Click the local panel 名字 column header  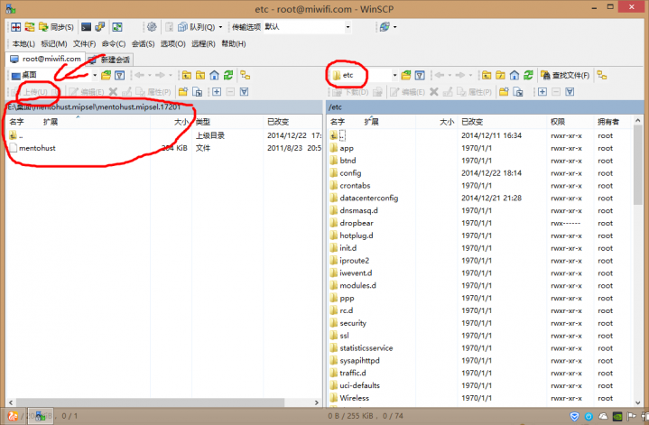click(x=16, y=122)
